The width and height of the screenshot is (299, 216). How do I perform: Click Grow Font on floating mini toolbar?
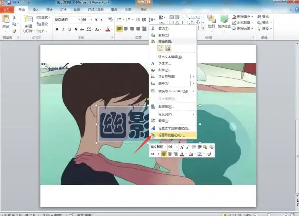pos(182,147)
